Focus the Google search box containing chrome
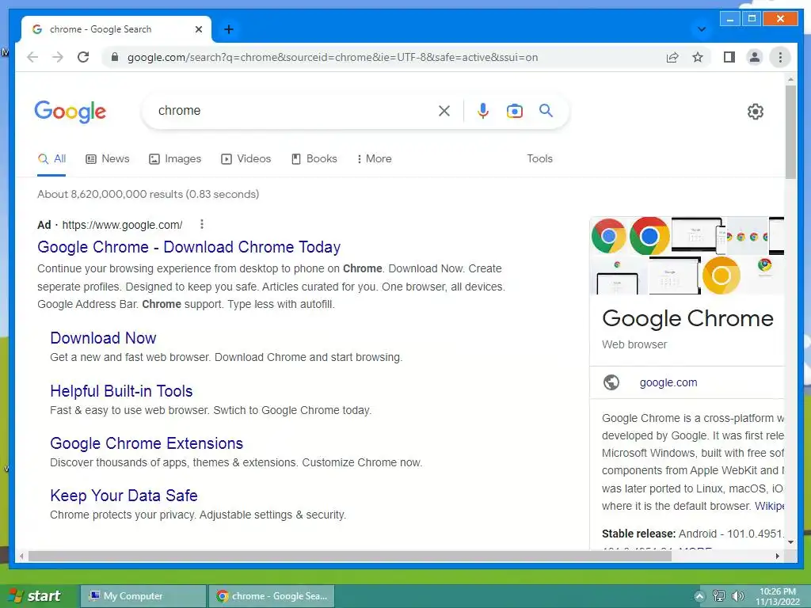 (x=295, y=111)
